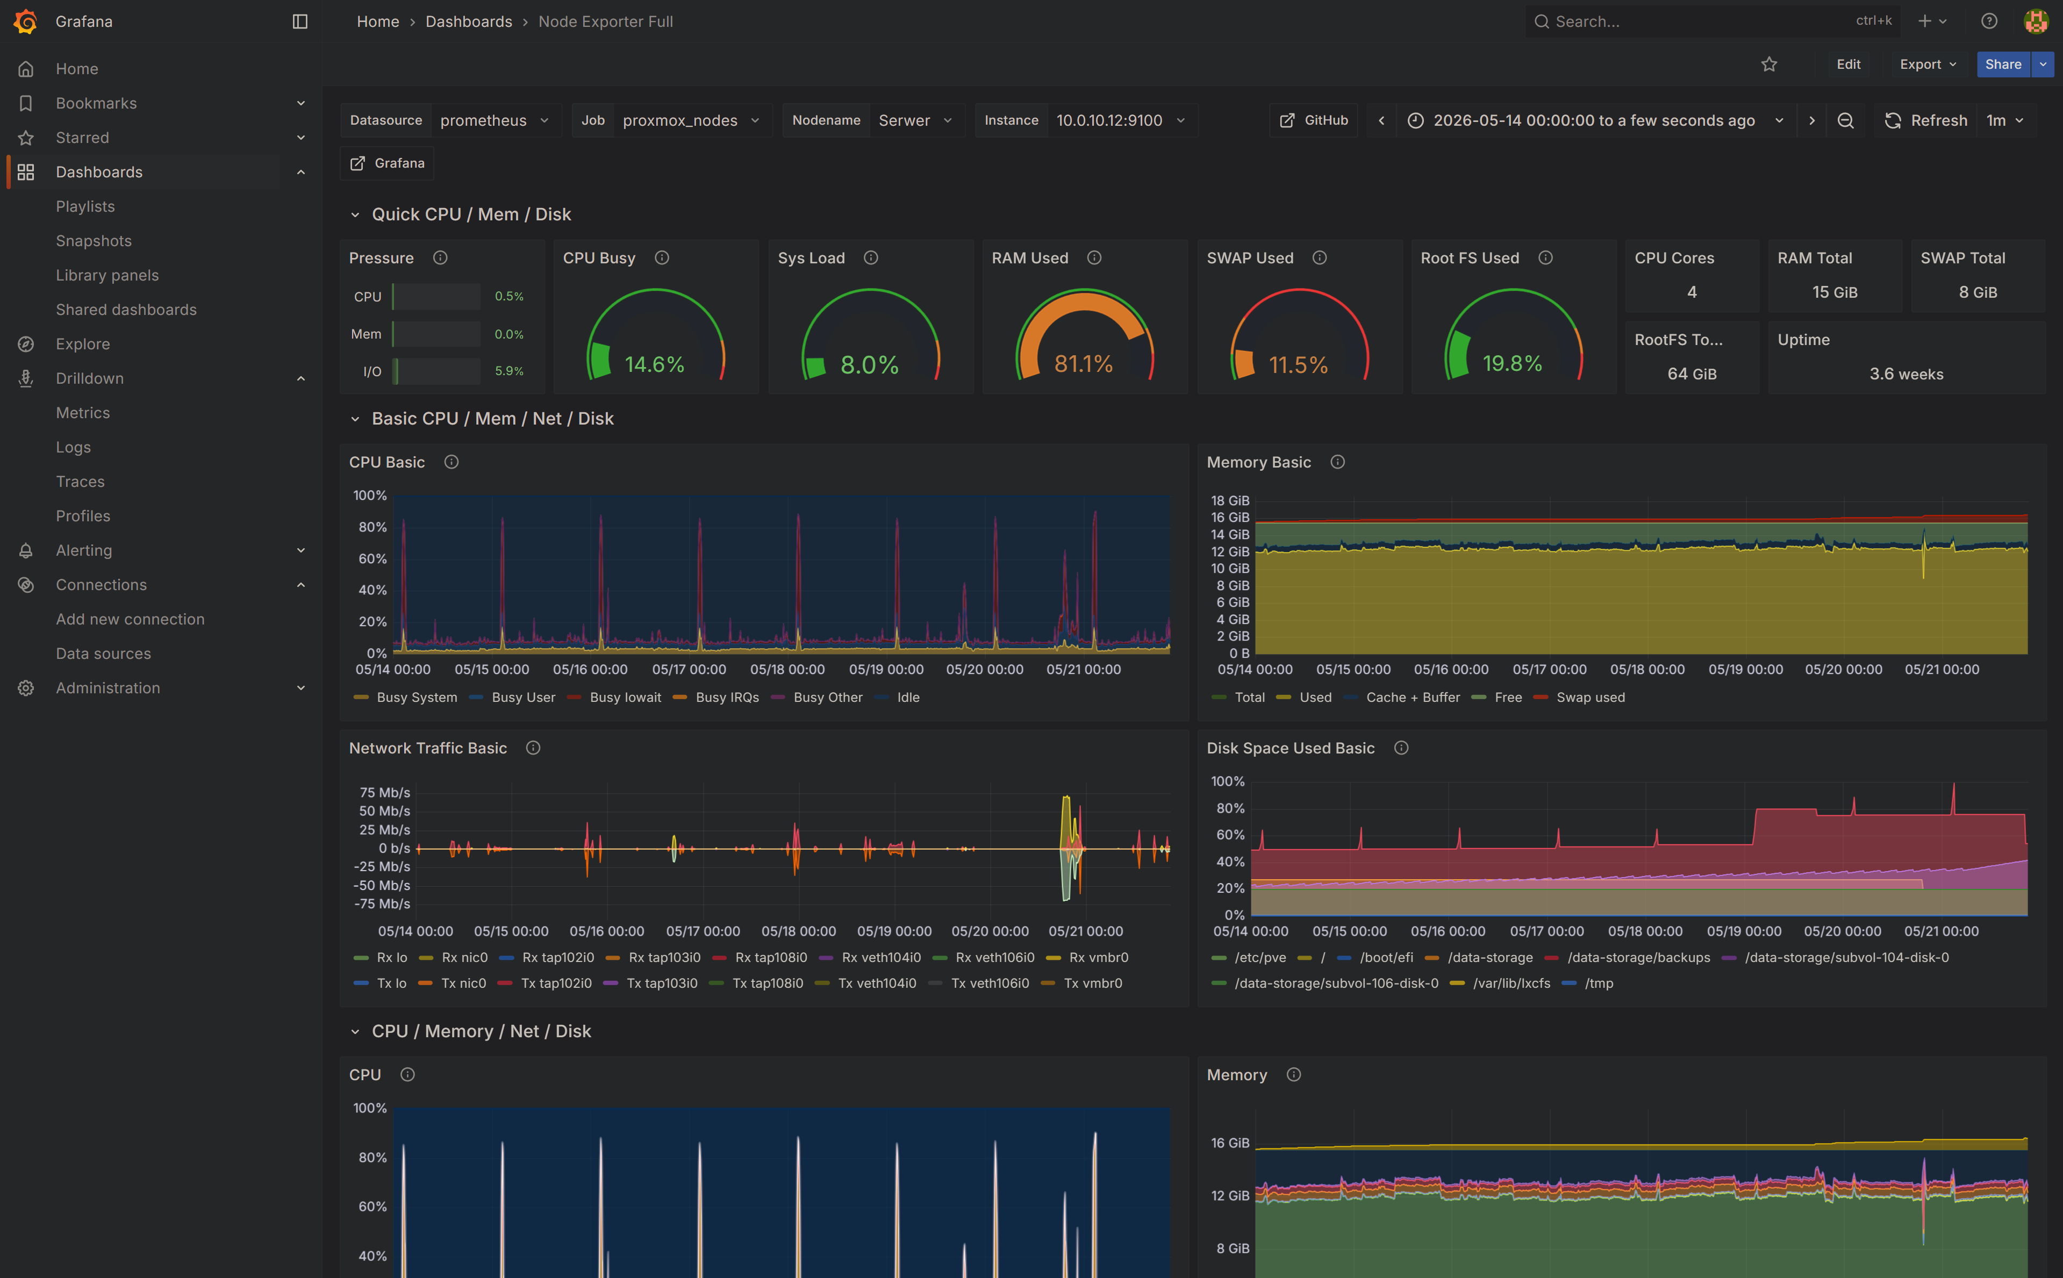The height and width of the screenshot is (1278, 2063).
Task: Click the Edit dashboard button
Action: (x=1849, y=64)
